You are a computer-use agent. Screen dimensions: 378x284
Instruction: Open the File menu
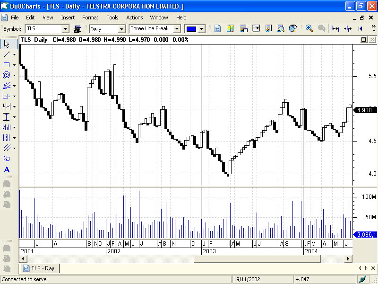point(15,18)
